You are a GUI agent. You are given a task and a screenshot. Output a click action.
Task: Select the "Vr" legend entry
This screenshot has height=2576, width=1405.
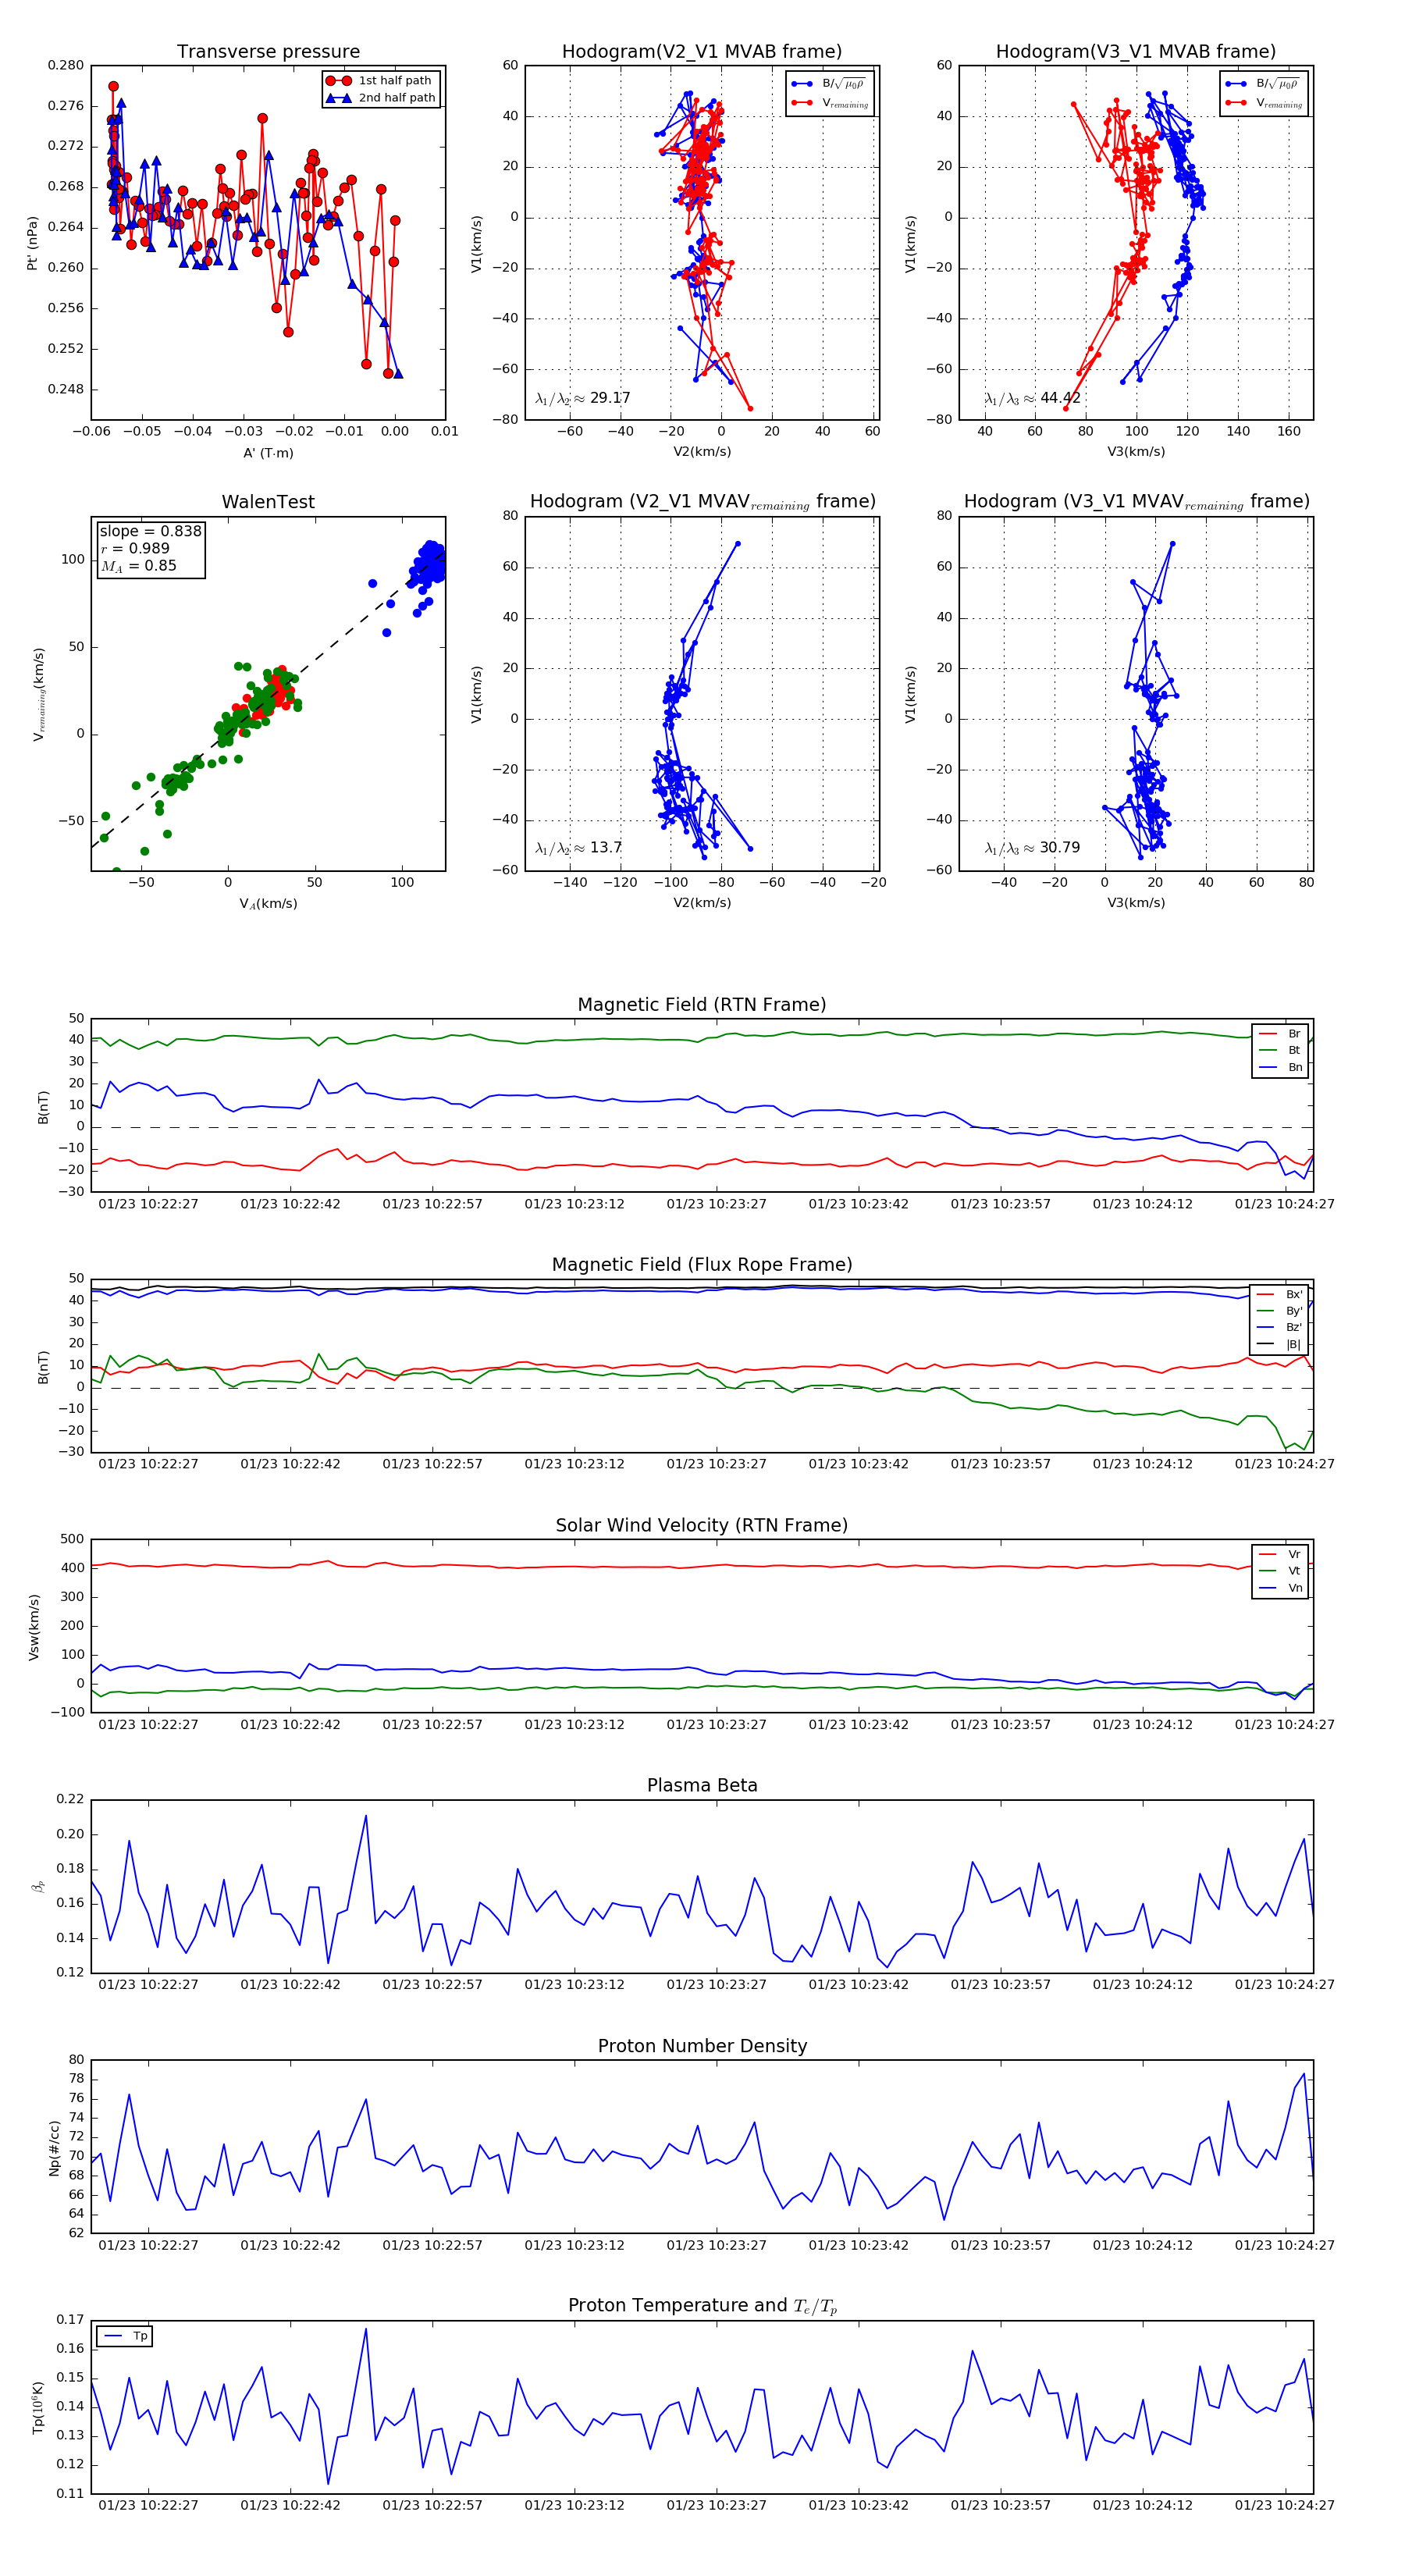point(1281,1554)
